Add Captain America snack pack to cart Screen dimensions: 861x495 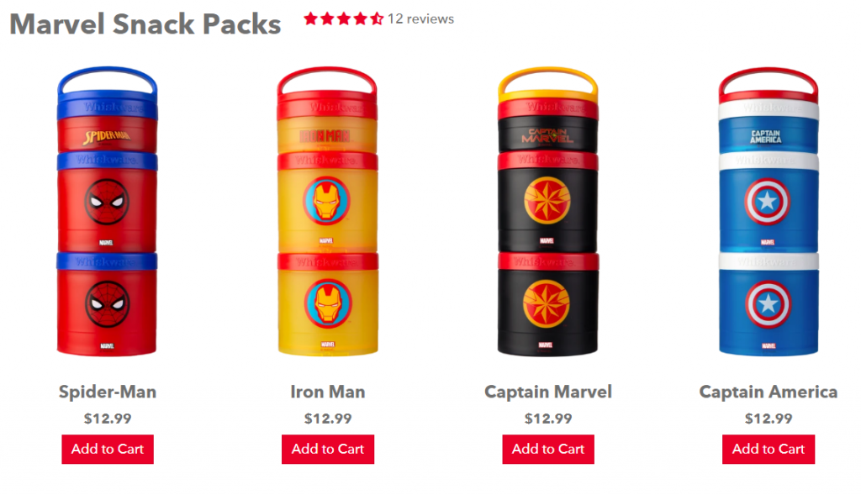click(769, 449)
